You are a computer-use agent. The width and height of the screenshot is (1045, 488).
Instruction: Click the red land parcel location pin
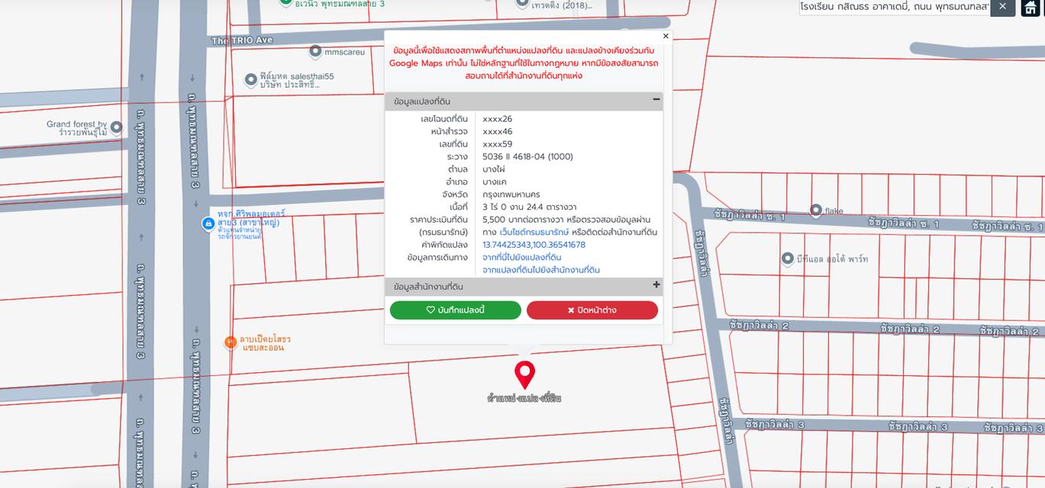[x=524, y=374]
